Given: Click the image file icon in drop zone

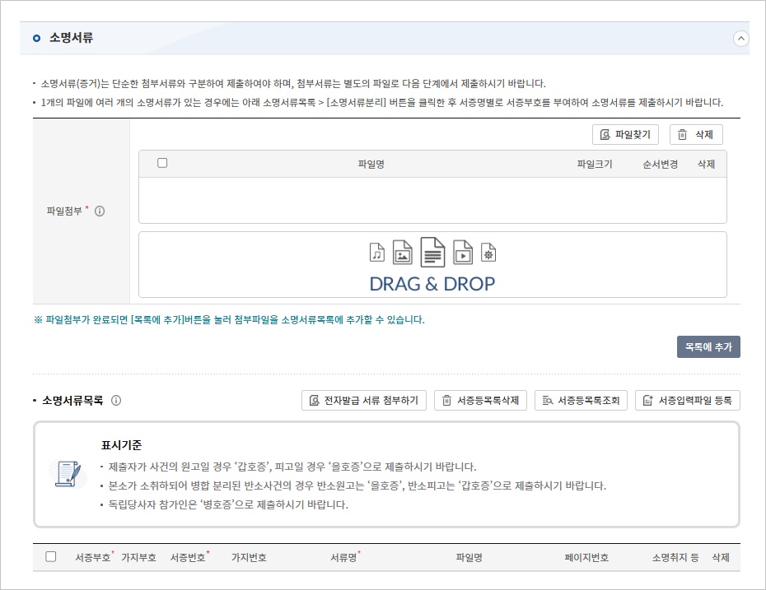Looking at the screenshot, I should click(x=402, y=252).
